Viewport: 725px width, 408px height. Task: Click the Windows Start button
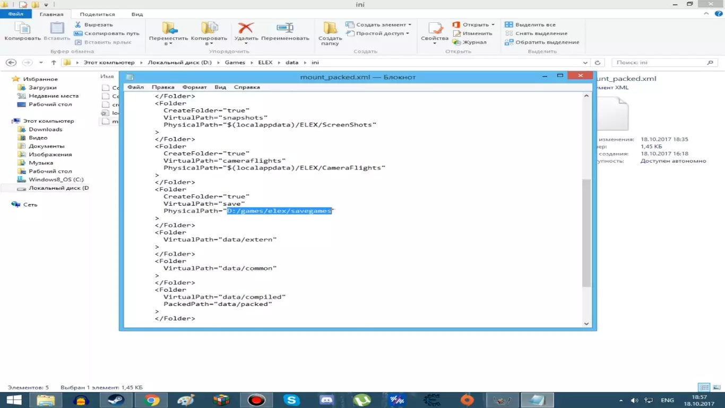click(x=14, y=400)
